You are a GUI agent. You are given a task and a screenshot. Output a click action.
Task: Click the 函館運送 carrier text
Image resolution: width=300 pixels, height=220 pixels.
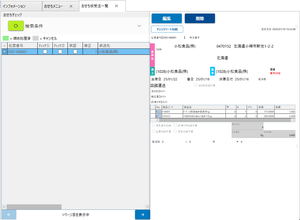tap(158, 85)
